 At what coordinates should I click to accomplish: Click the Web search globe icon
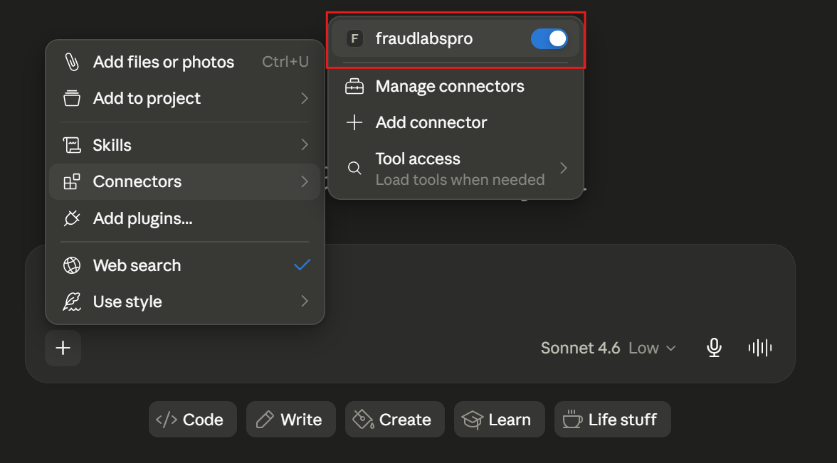(x=71, y=265)
